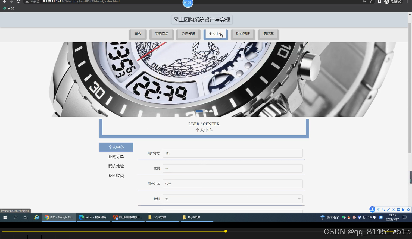The width and height of the screenshot is (412, 239).
Task: Select the first carousel indicator dot
Action: tap(199, 111)
